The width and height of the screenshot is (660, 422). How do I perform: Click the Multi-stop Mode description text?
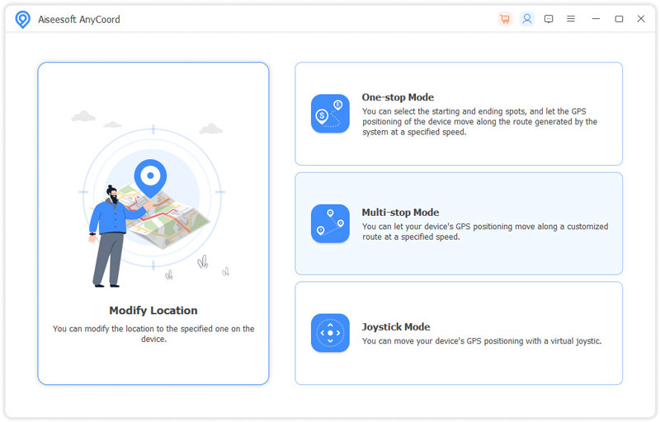click(x=484, y=232)
